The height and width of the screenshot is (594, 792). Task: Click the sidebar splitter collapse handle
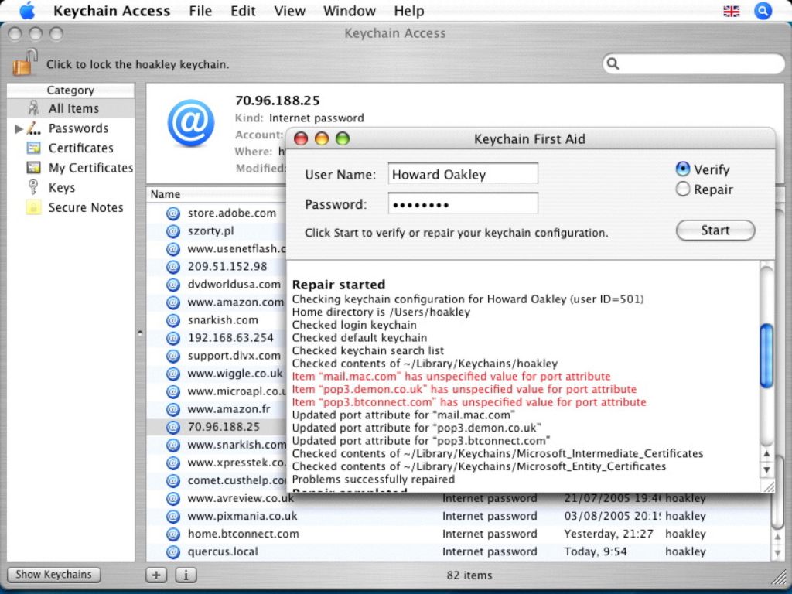pyautogui.click(x=140, y=333)
